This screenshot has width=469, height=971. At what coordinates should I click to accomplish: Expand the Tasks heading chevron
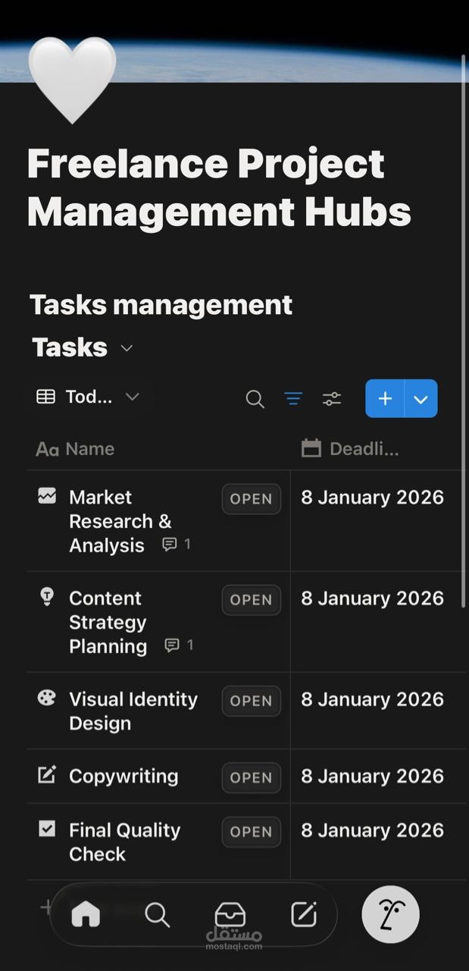[127, 348]
